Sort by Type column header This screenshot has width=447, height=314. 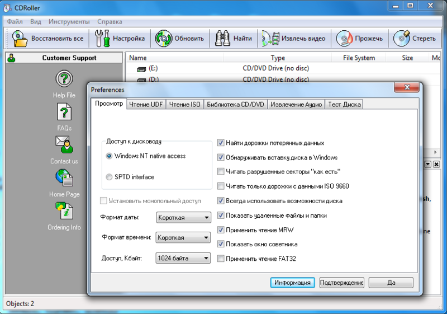tap(278, 58)
